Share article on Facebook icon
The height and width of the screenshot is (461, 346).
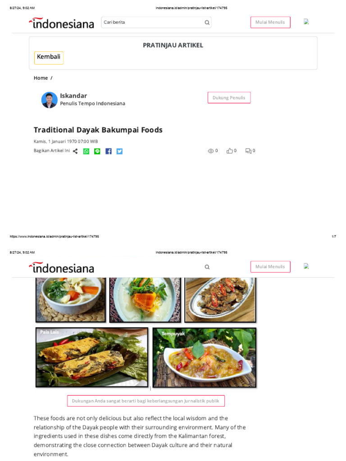pos(109,151)
